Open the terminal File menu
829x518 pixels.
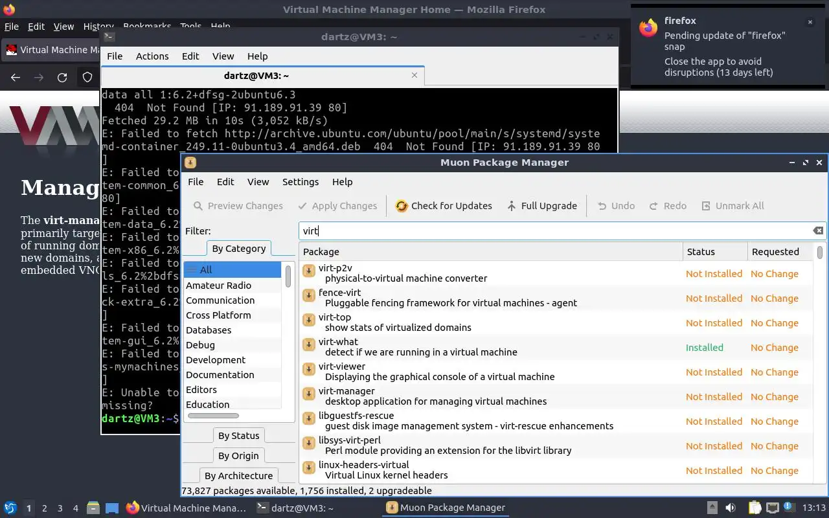[x=115, y=56]
